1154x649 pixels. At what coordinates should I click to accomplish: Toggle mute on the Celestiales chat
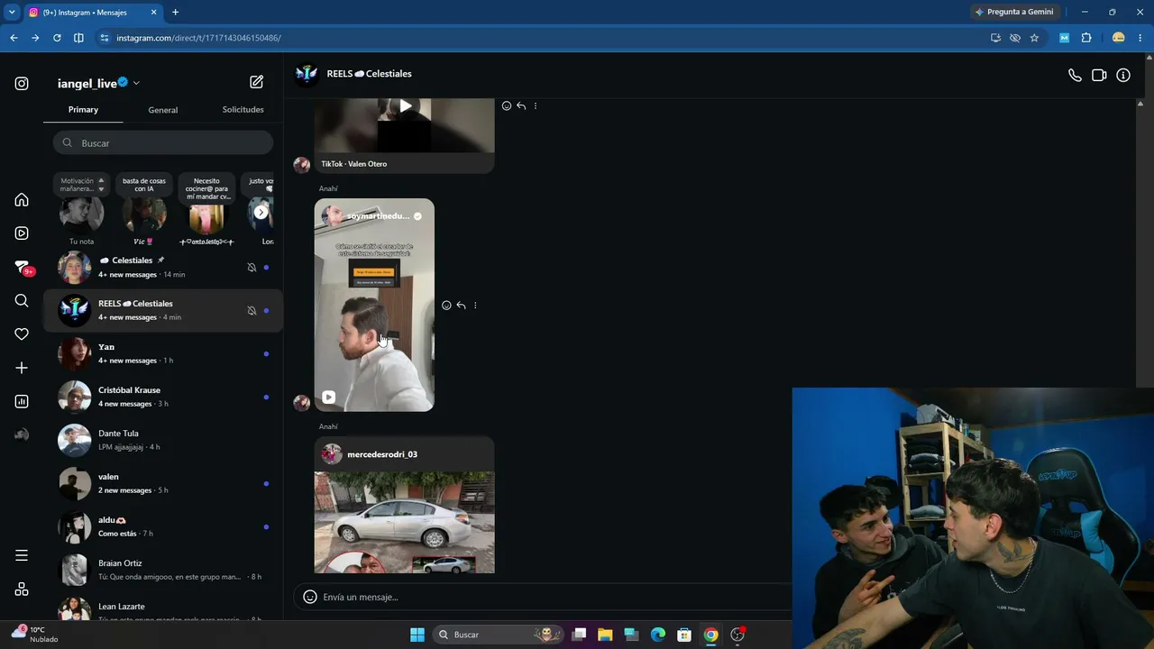[252, 268]
